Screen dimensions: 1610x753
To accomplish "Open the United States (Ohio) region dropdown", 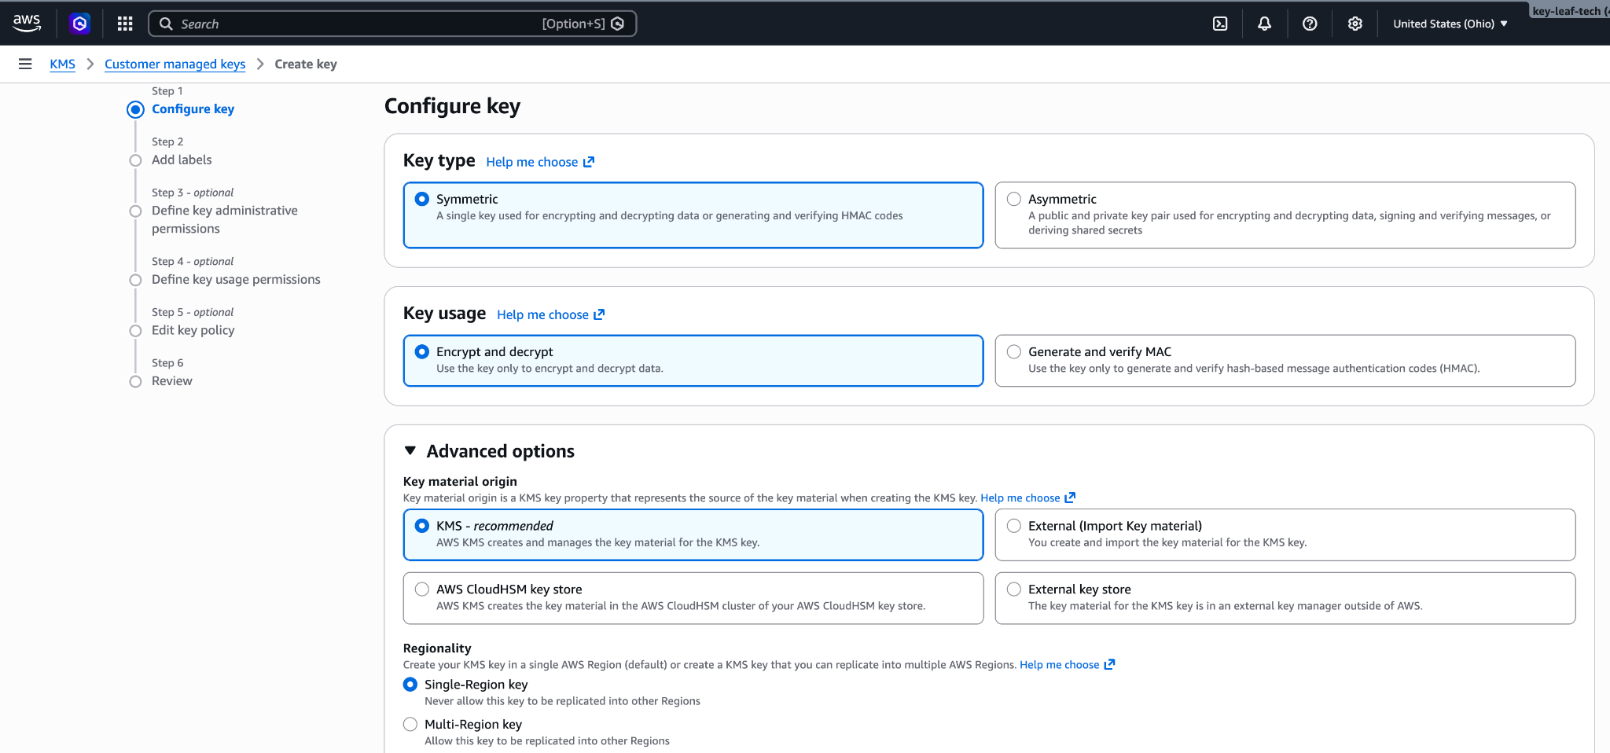I will tap(1450, 24).
